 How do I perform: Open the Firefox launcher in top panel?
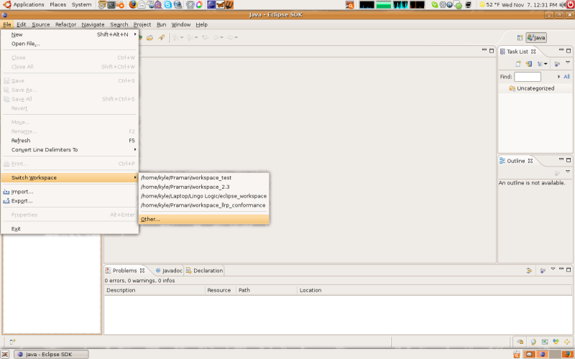coord(133,5)
